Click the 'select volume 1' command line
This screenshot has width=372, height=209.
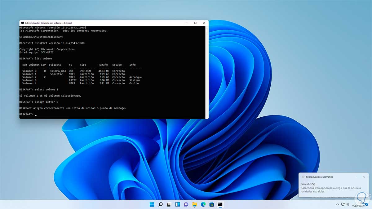39,89
